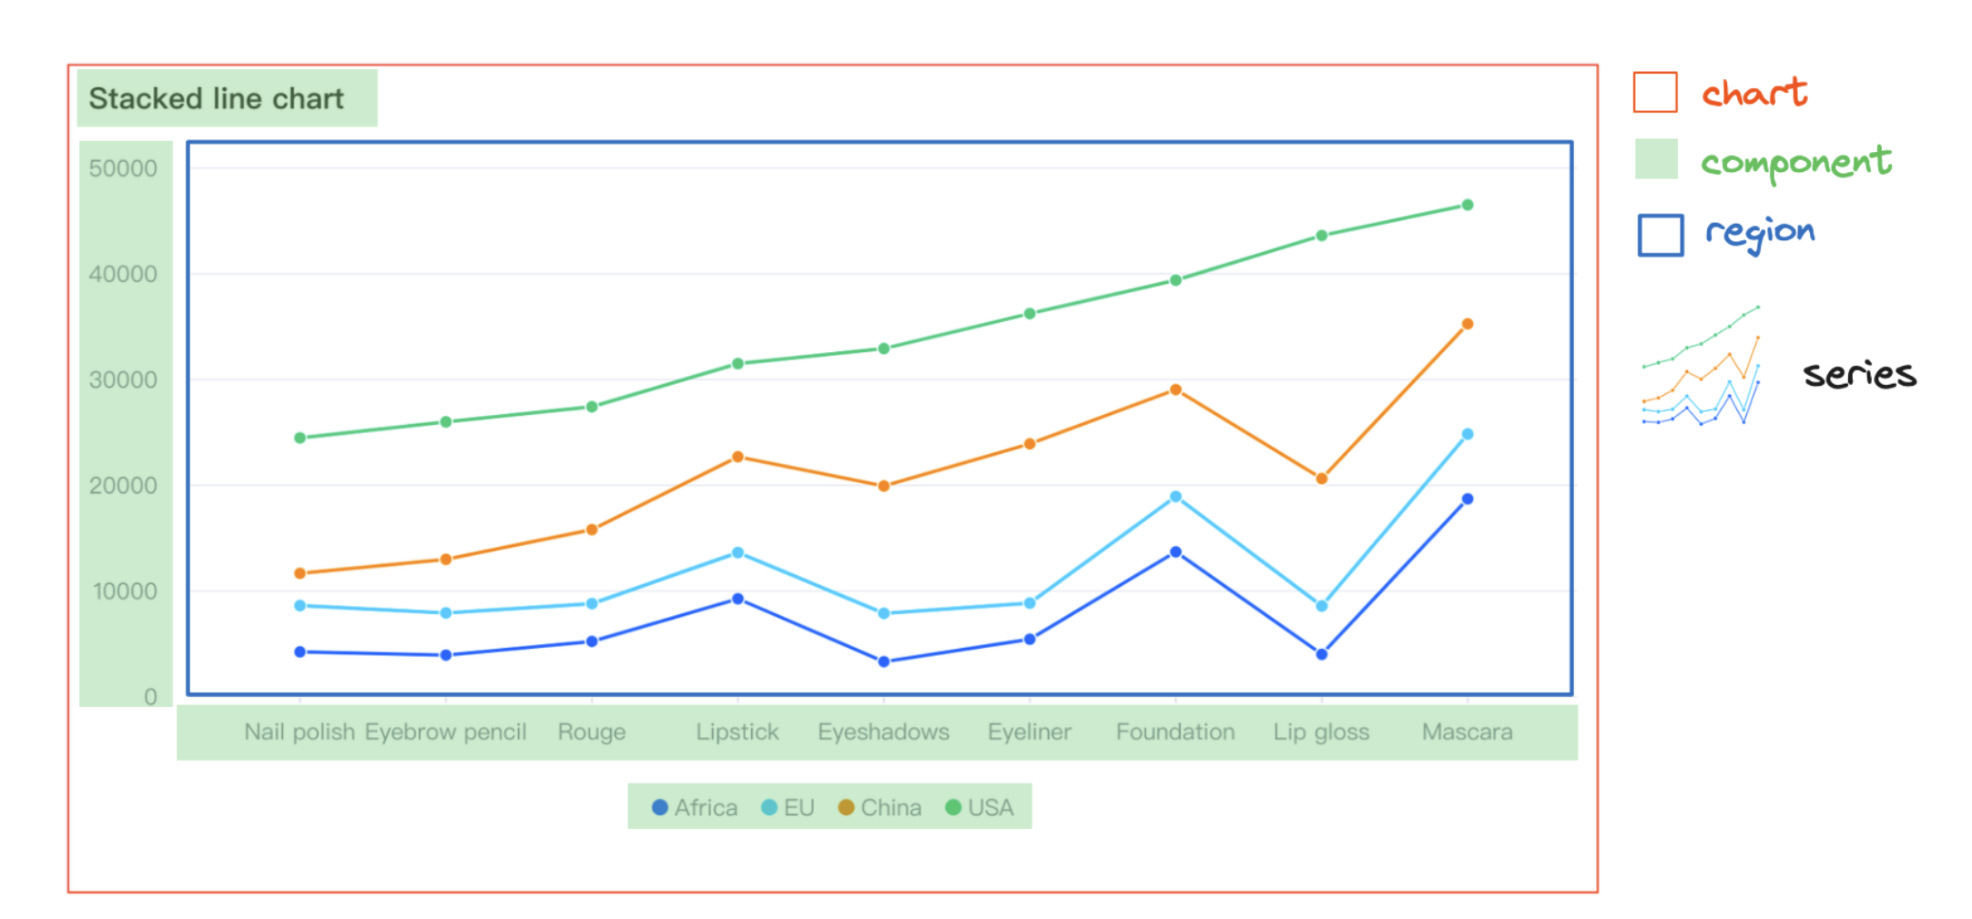Screen dimensions: 1972x919
Task: Click the green USA data point at Mascara
Action: point(1468,205)
